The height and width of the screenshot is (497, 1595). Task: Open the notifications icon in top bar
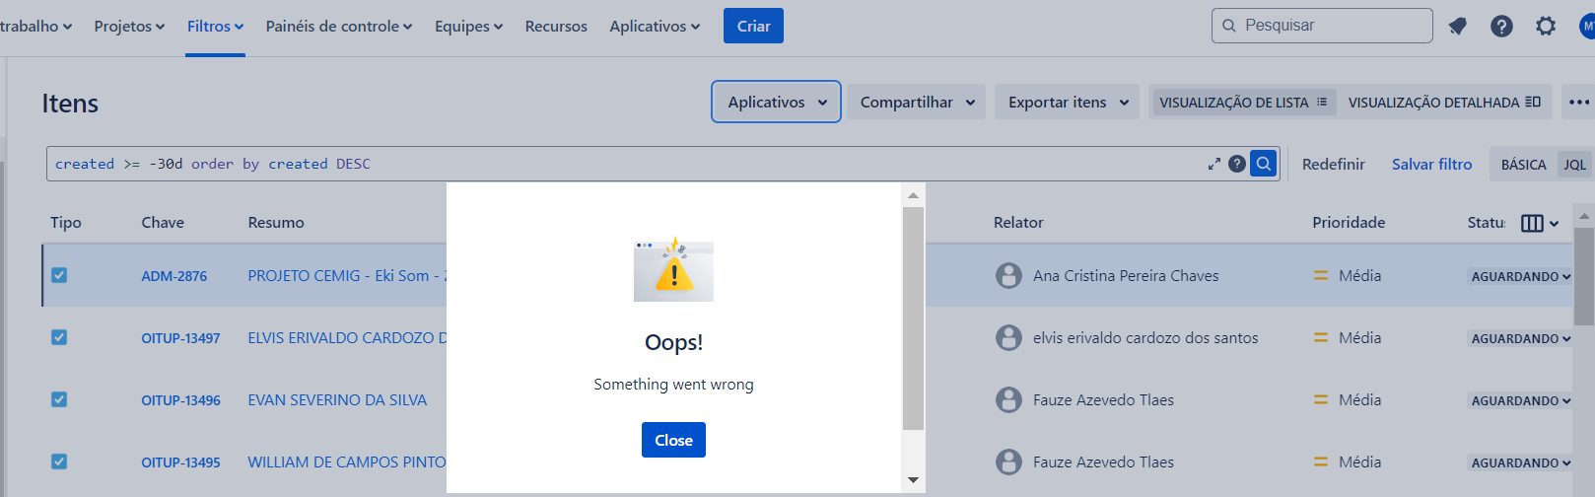pos(1457,27)
